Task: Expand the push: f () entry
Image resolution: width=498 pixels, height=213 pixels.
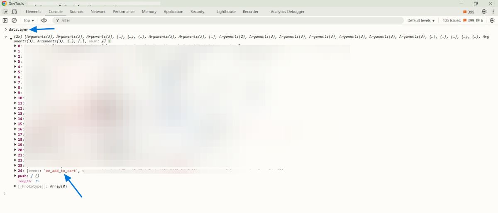Action: coord(16,176)
